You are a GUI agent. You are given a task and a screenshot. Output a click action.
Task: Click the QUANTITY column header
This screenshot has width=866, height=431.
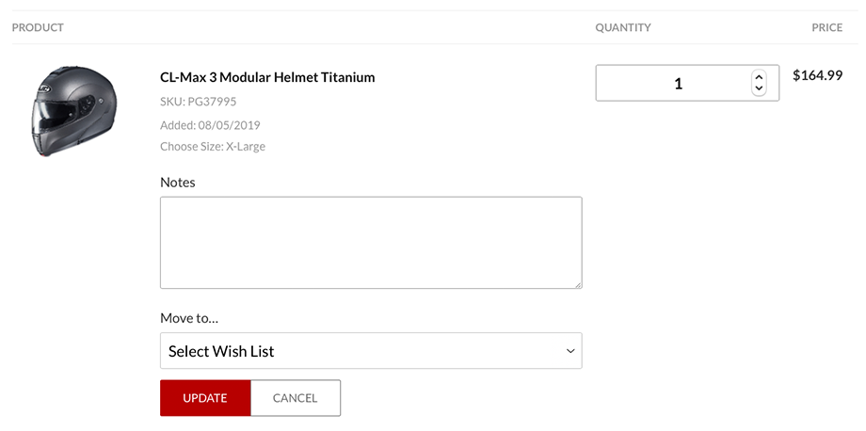point(623,27)
